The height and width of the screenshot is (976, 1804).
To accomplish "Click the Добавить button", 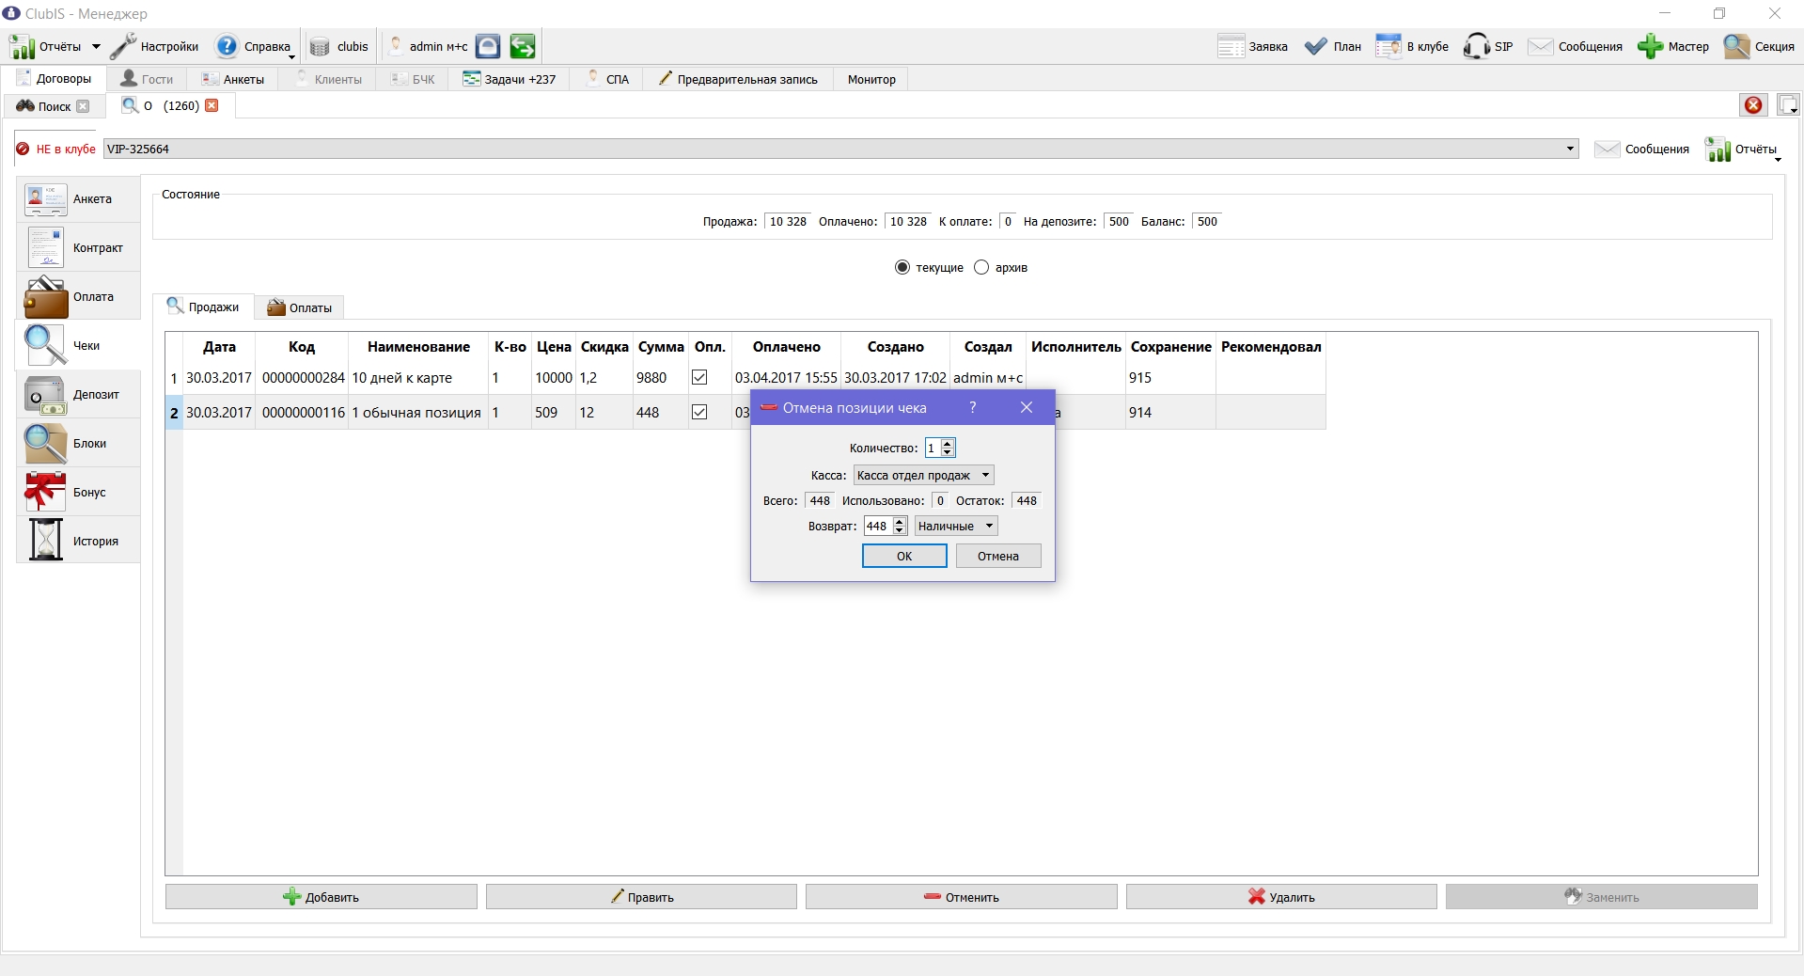I will (322, 897).
